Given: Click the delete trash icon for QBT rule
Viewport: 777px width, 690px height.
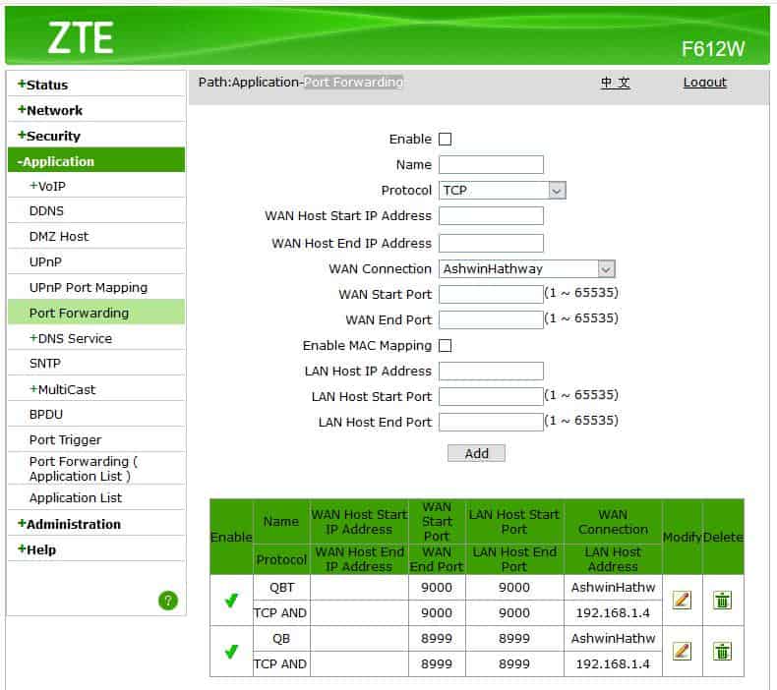Looking at the screenshot, I should pos(722,600).
